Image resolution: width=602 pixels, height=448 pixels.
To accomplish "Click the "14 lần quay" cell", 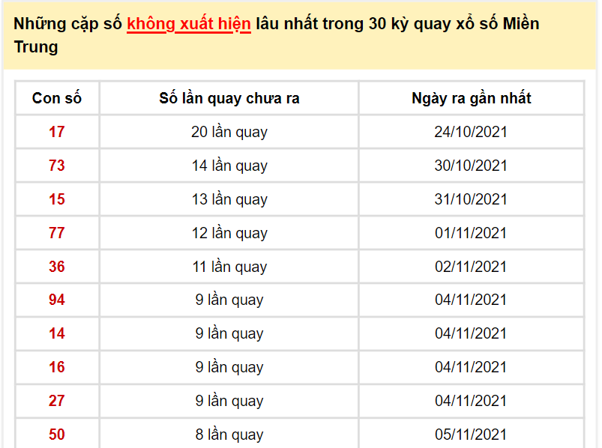I will coord(229,166).
